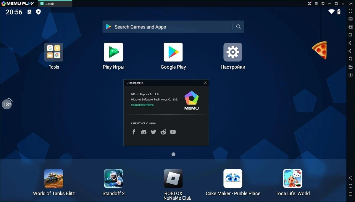This screenshot has height=202, width=355.
Task: Open the Facebook link in About dialog
Action: click(134, 132)
